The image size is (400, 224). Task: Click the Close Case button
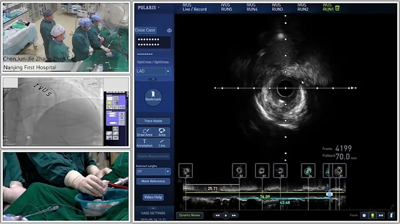pyautogui.click(x=146, y=30)
